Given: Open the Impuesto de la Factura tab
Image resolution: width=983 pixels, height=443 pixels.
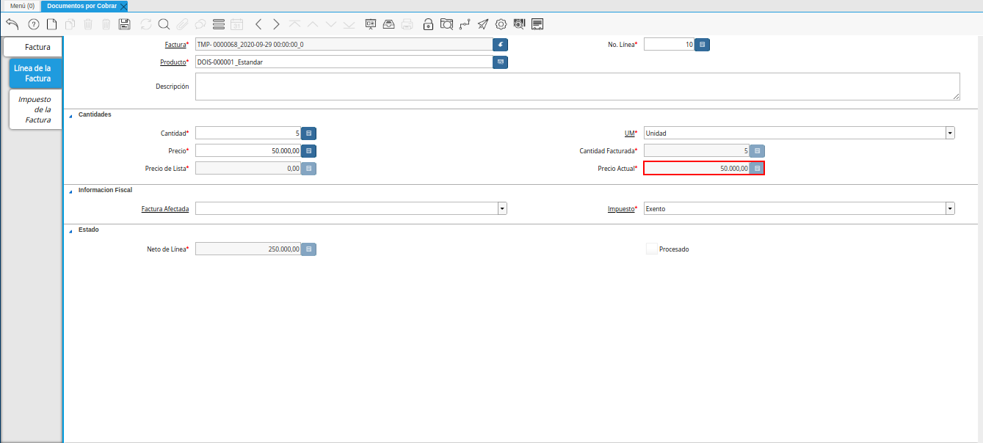Looking at the screenshot, I should point(35,109).
